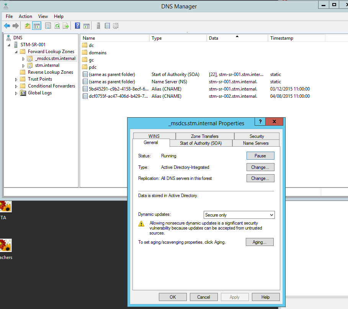
Task: Click the Forward navigation arrow
Action: tap(15, 26)
